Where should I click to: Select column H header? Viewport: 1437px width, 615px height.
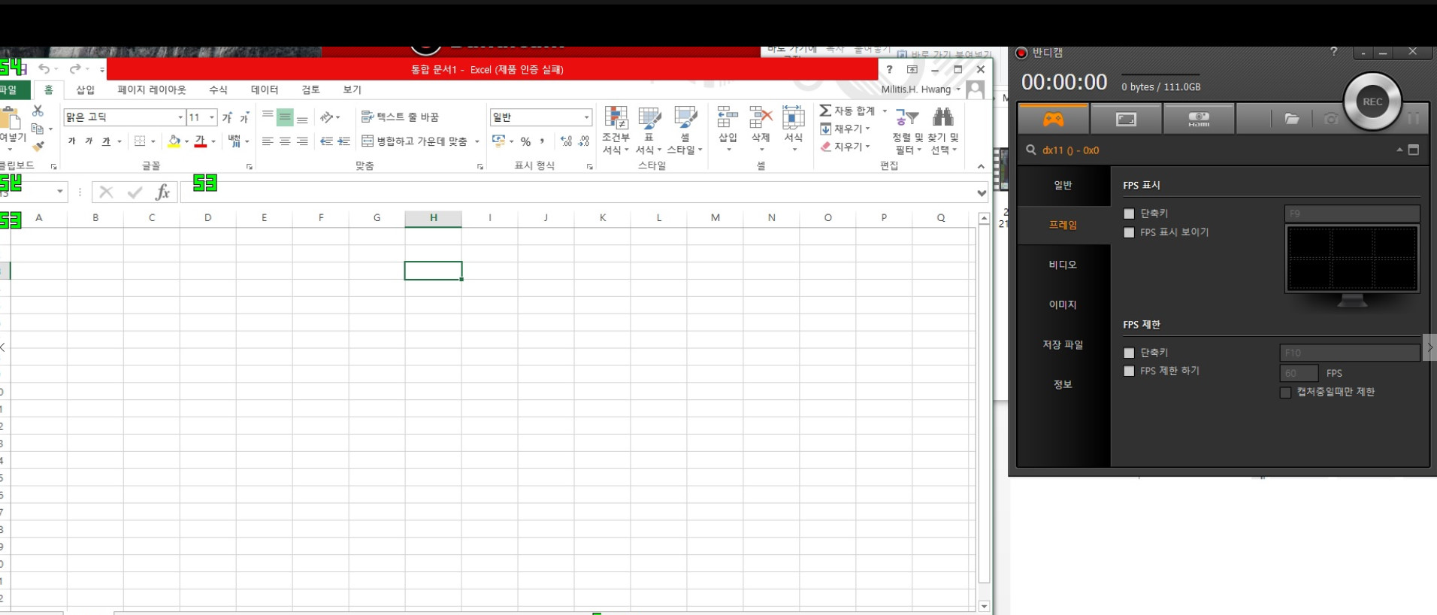[x=433, y=218]
